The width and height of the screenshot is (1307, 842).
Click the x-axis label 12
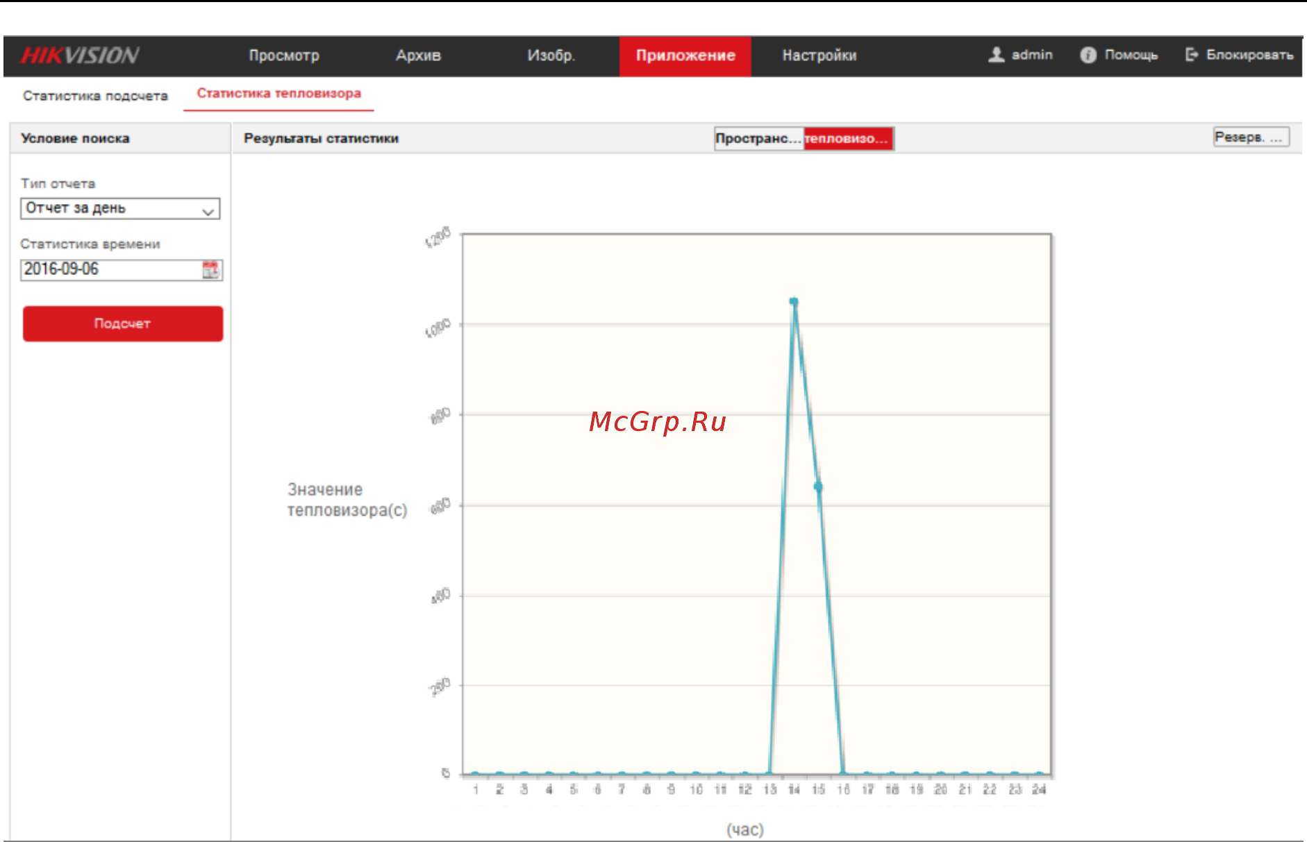tap(744, 790)
